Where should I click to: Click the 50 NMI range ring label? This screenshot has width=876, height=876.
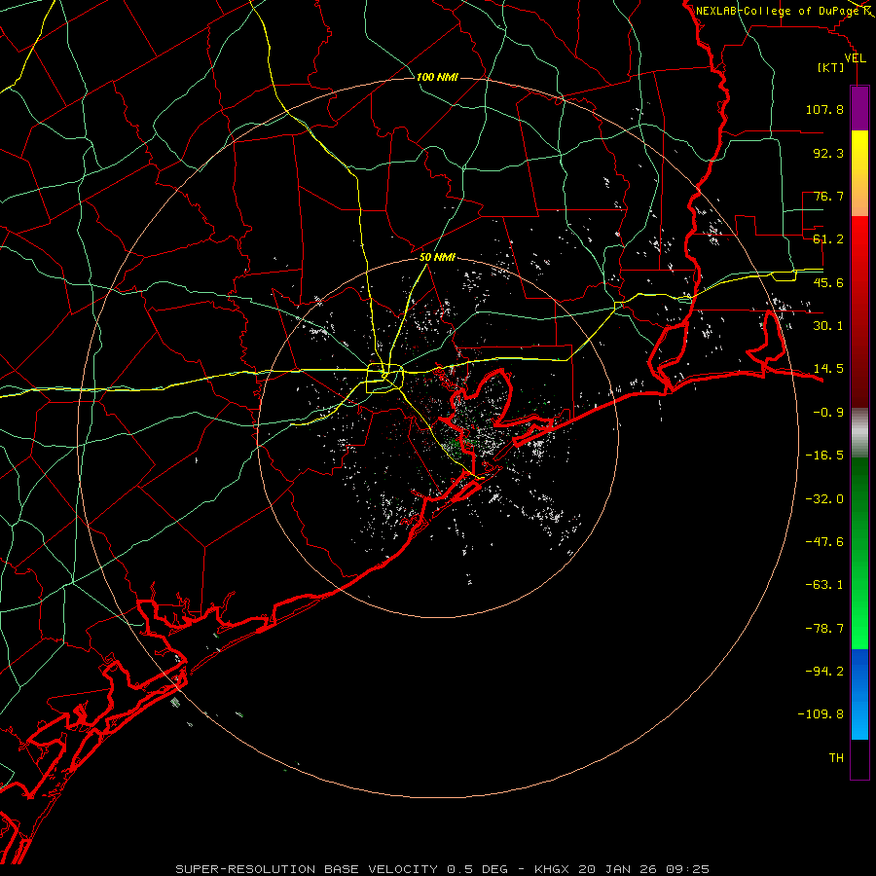(x=437, y=258)
